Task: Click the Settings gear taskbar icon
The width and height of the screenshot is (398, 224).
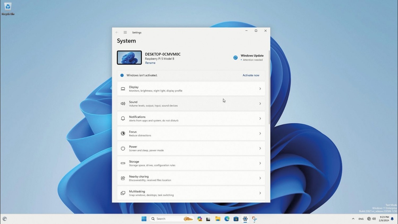Action: (245, 219)
